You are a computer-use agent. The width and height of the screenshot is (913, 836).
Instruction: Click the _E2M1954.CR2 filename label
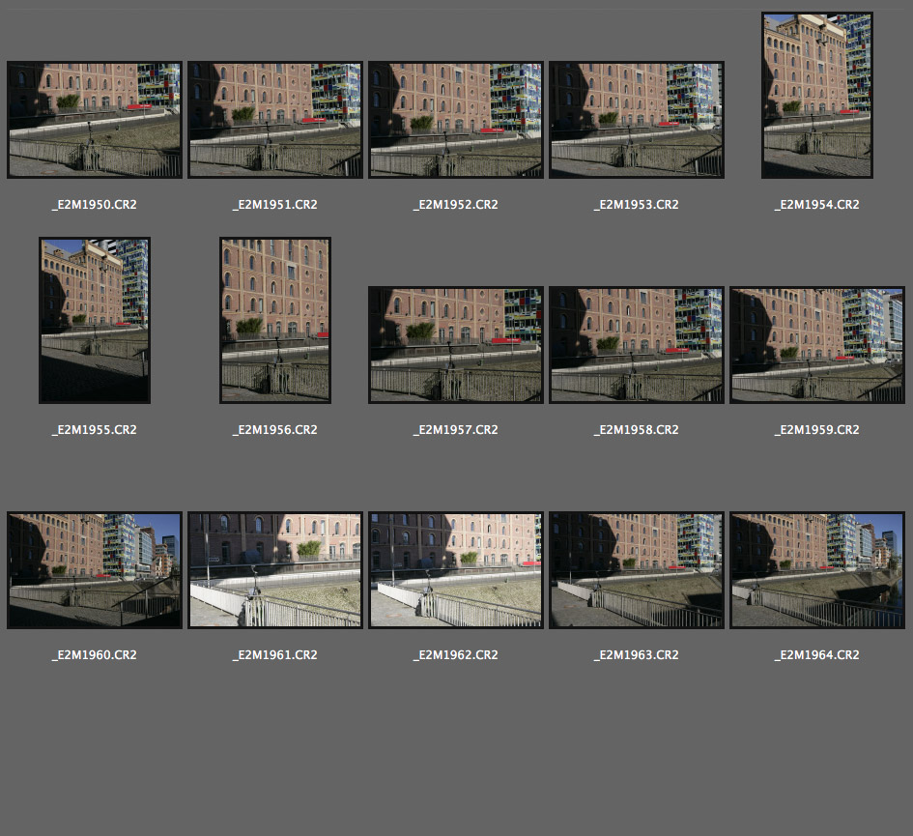click(x=816, y=205)
